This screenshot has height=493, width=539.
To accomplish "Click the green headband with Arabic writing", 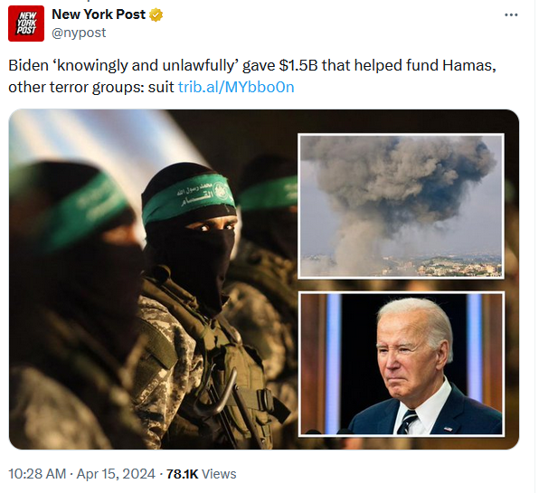I will pyautogui.click(x=189, y=198).
